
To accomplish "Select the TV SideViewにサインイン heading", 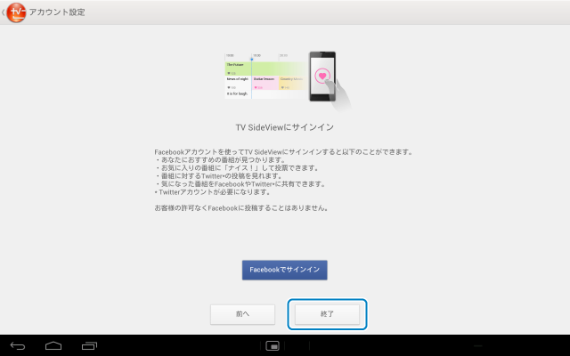I will (285, 127).
